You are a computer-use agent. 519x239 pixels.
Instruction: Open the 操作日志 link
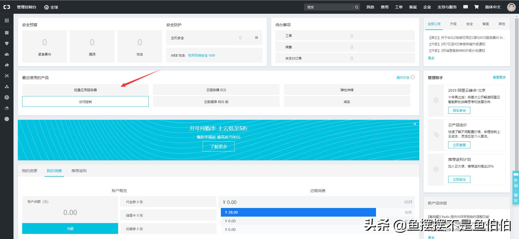click(403, 77)
